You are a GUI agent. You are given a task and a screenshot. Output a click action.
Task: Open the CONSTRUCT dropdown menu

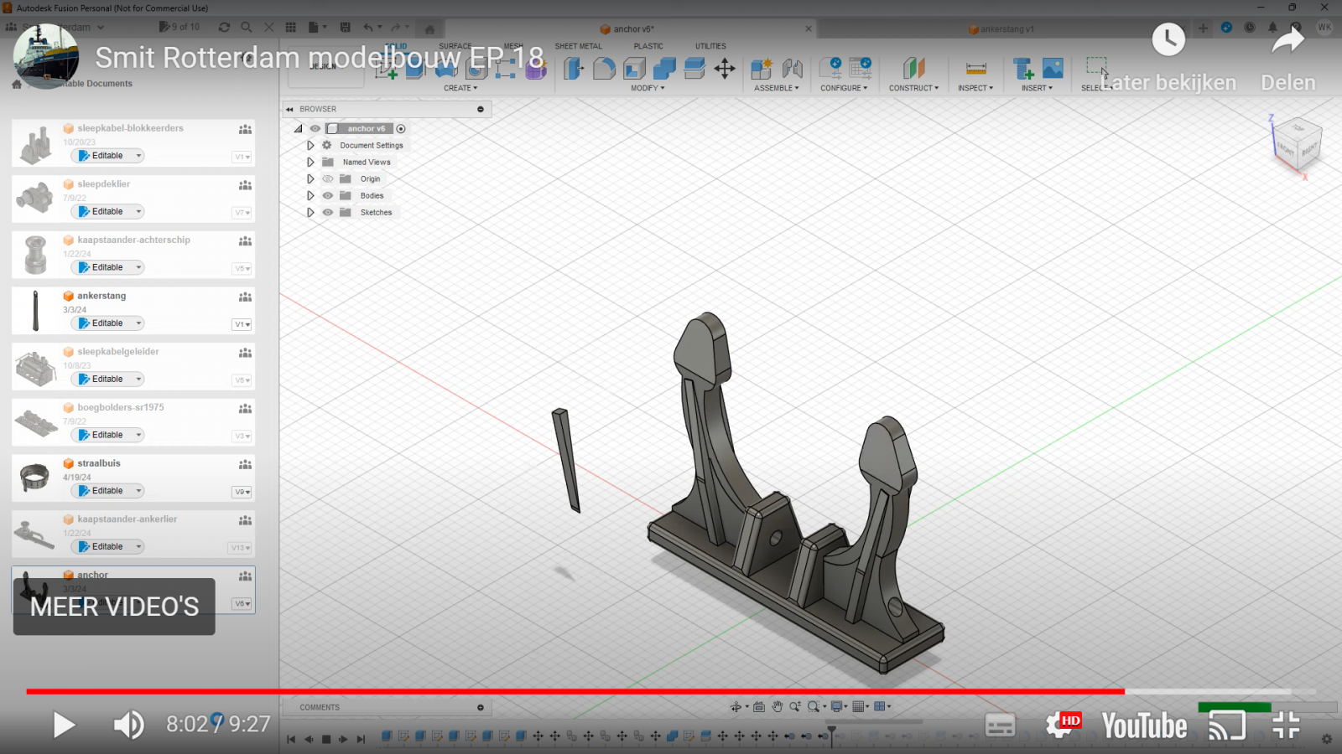913,88
